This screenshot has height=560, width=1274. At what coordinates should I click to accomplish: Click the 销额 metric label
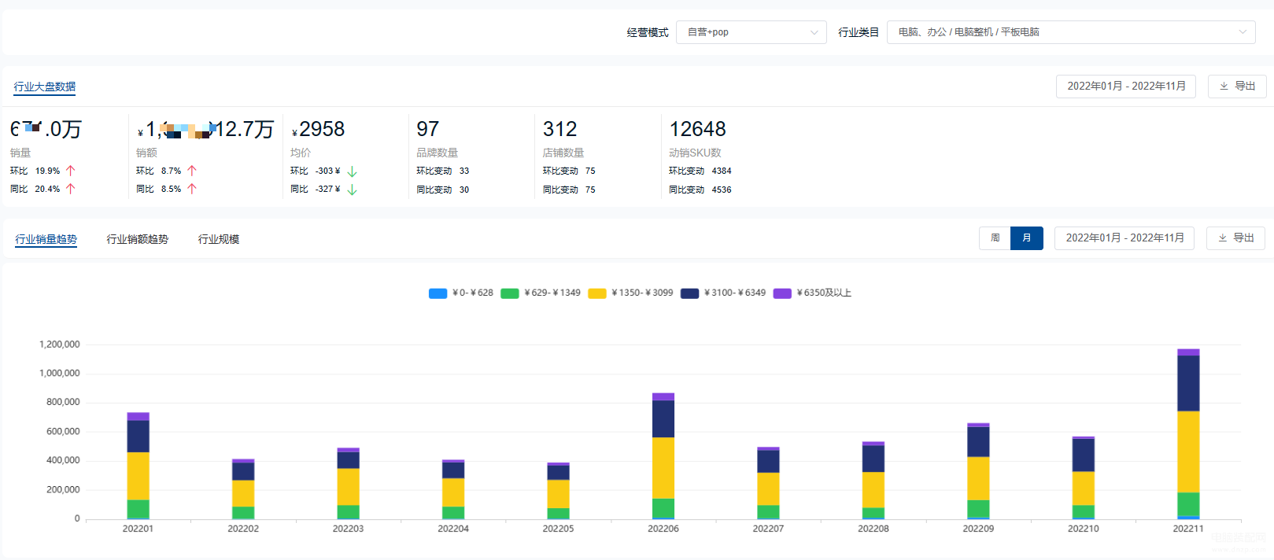[146, 153]
